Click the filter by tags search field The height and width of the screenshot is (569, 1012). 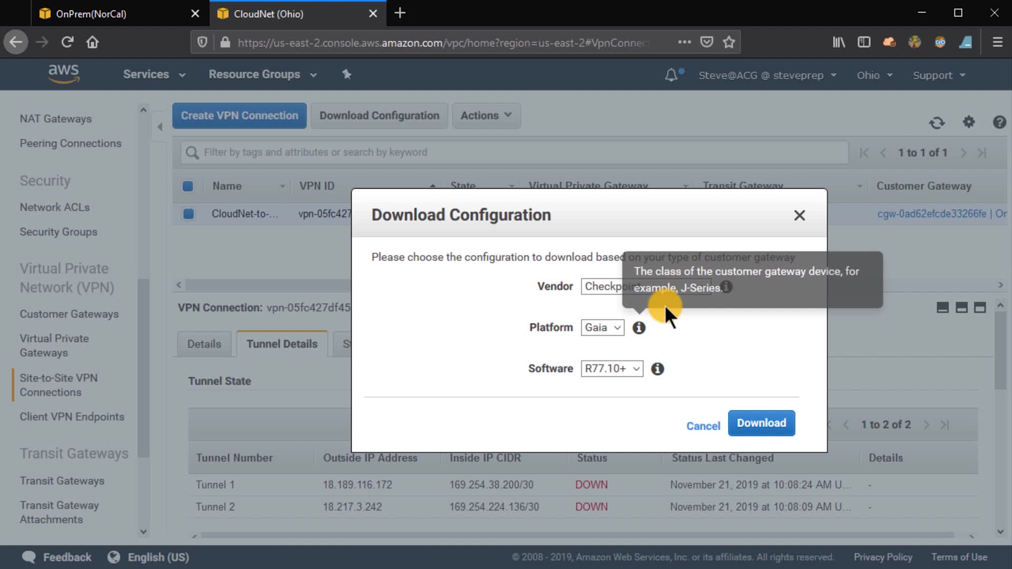coord(514,152)
